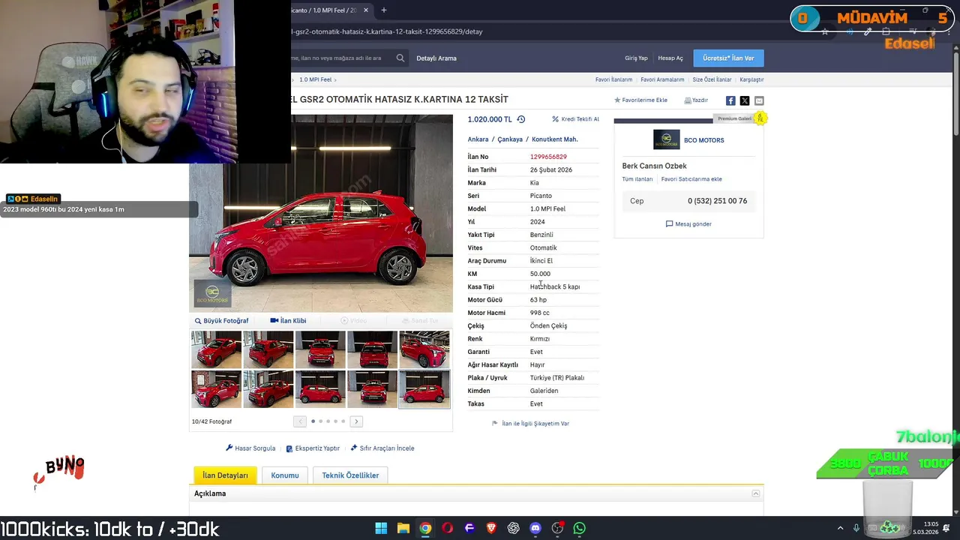The image size is (960, 540).
Task: Open Size Özel İlanlar menu link
Action: (x=712, y=79)
